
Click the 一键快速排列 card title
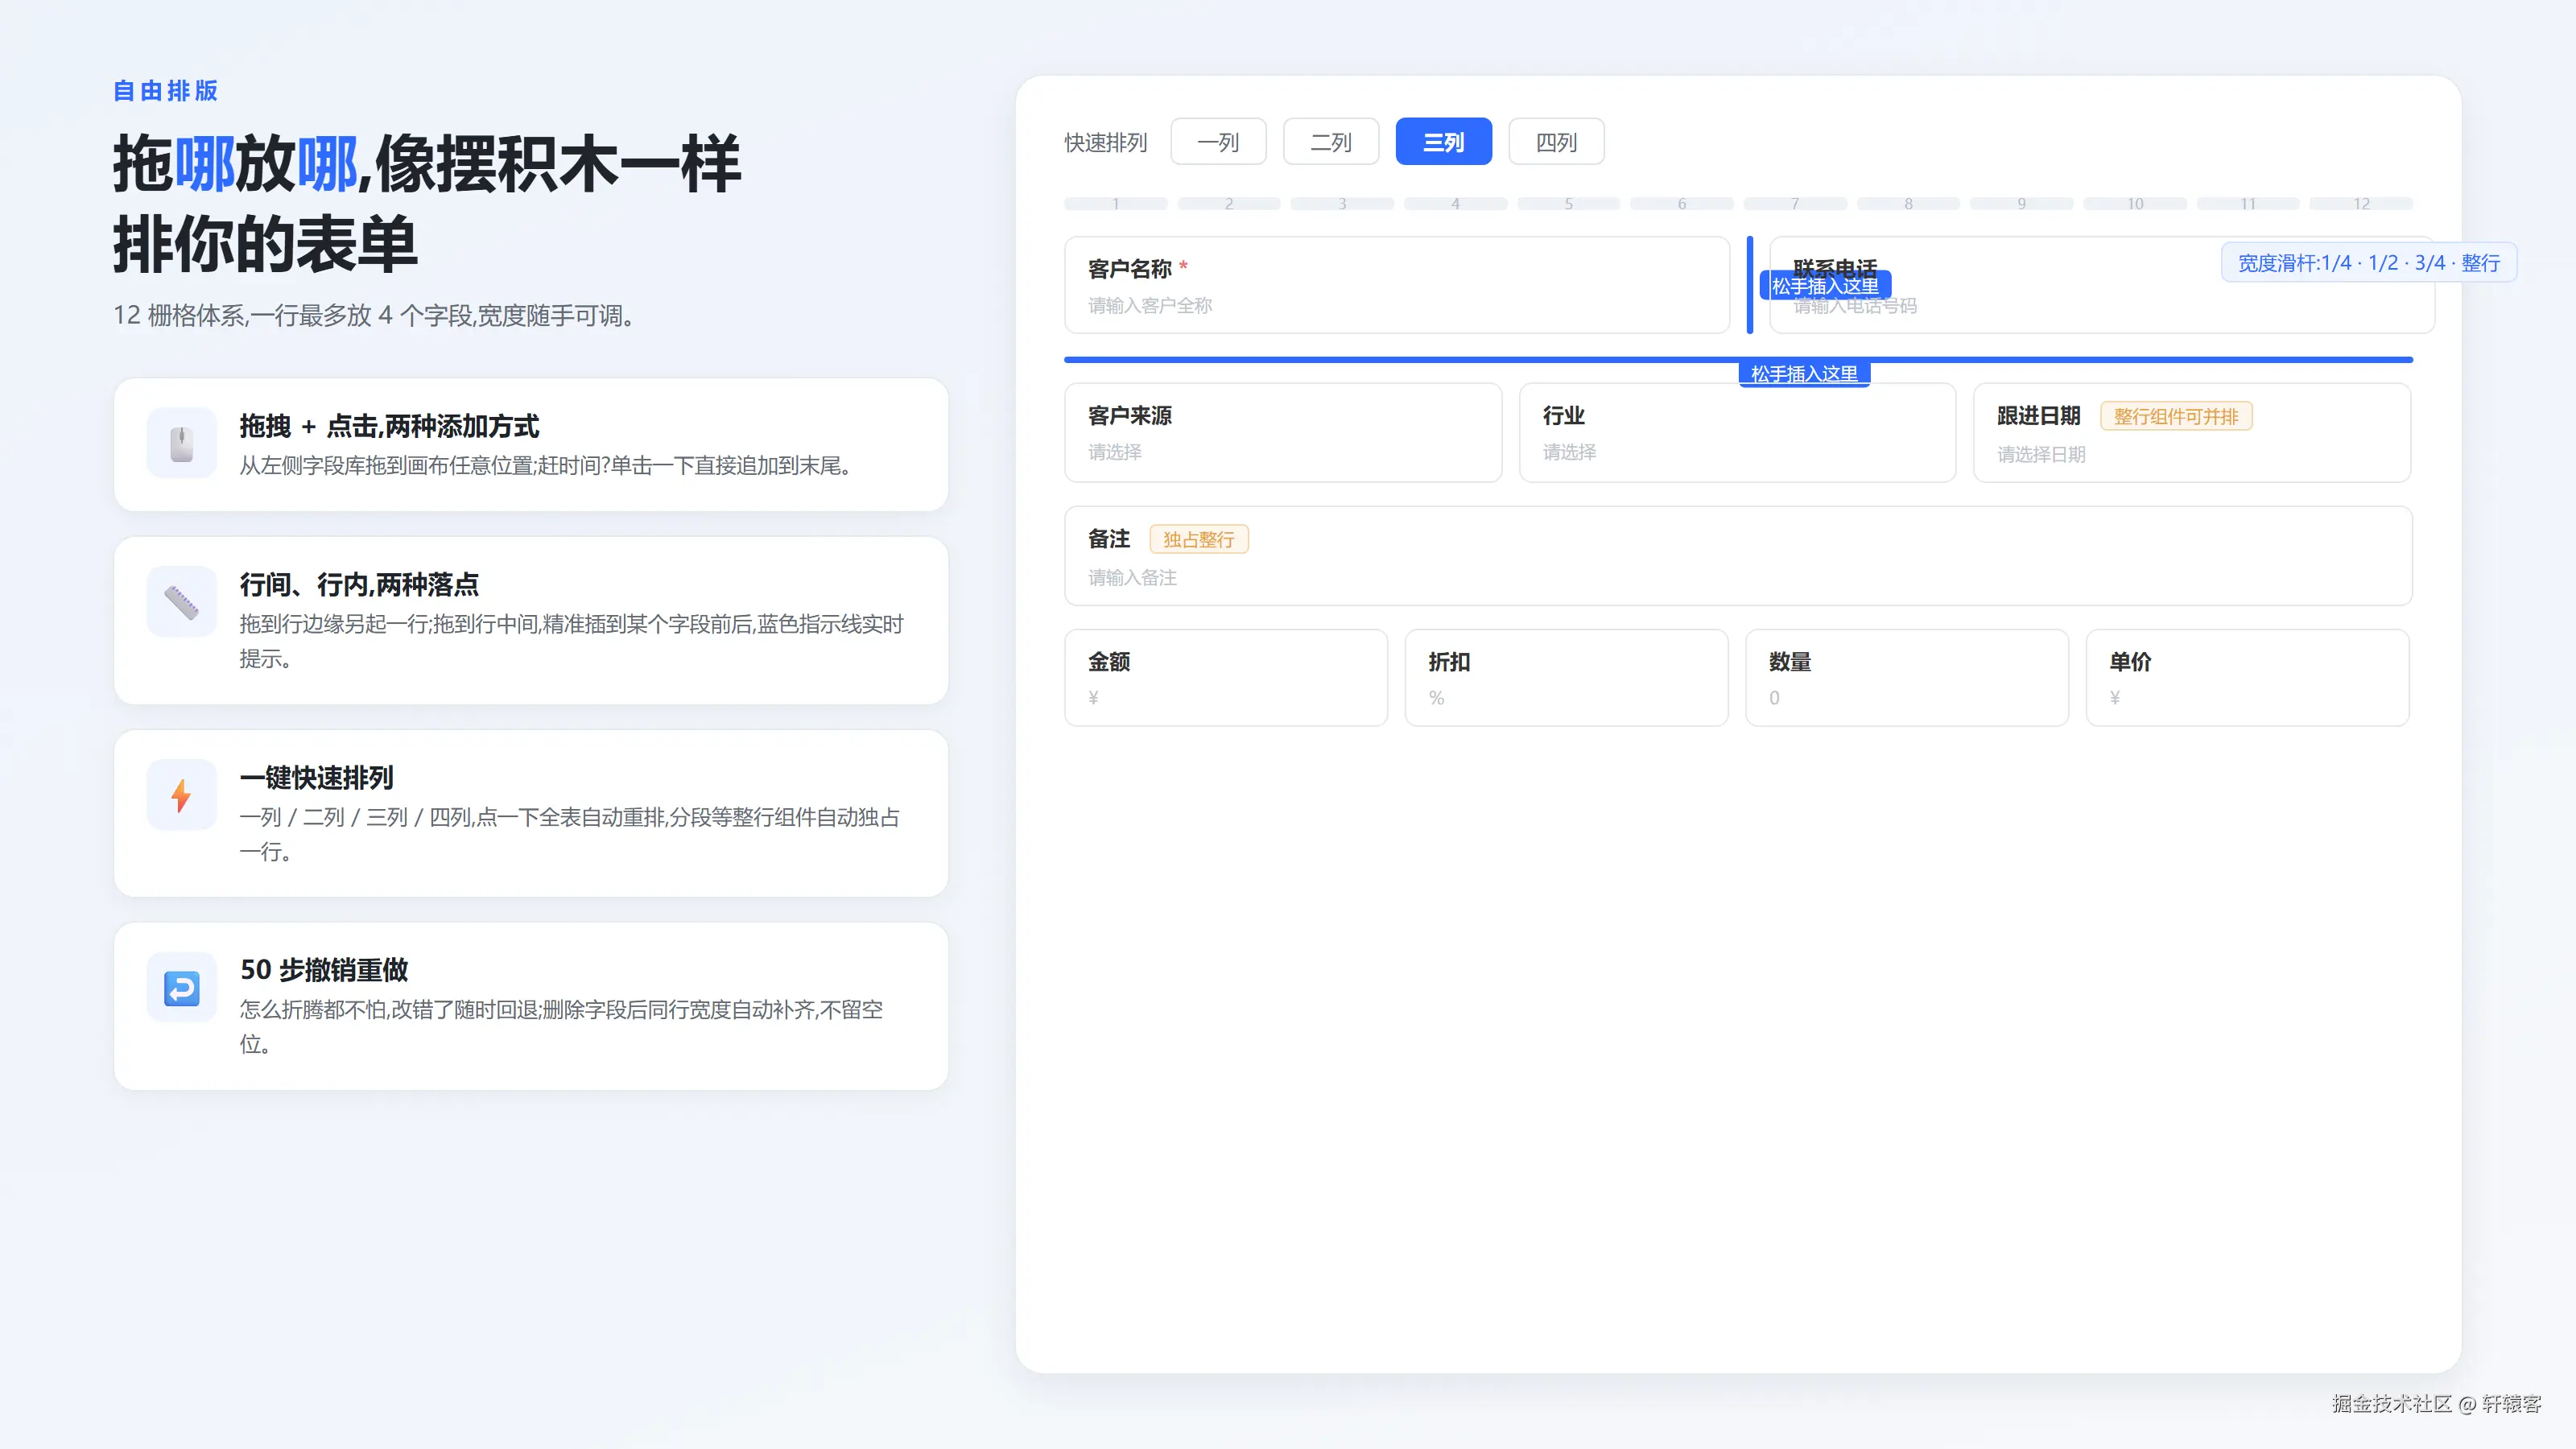(x=317, y=778)
